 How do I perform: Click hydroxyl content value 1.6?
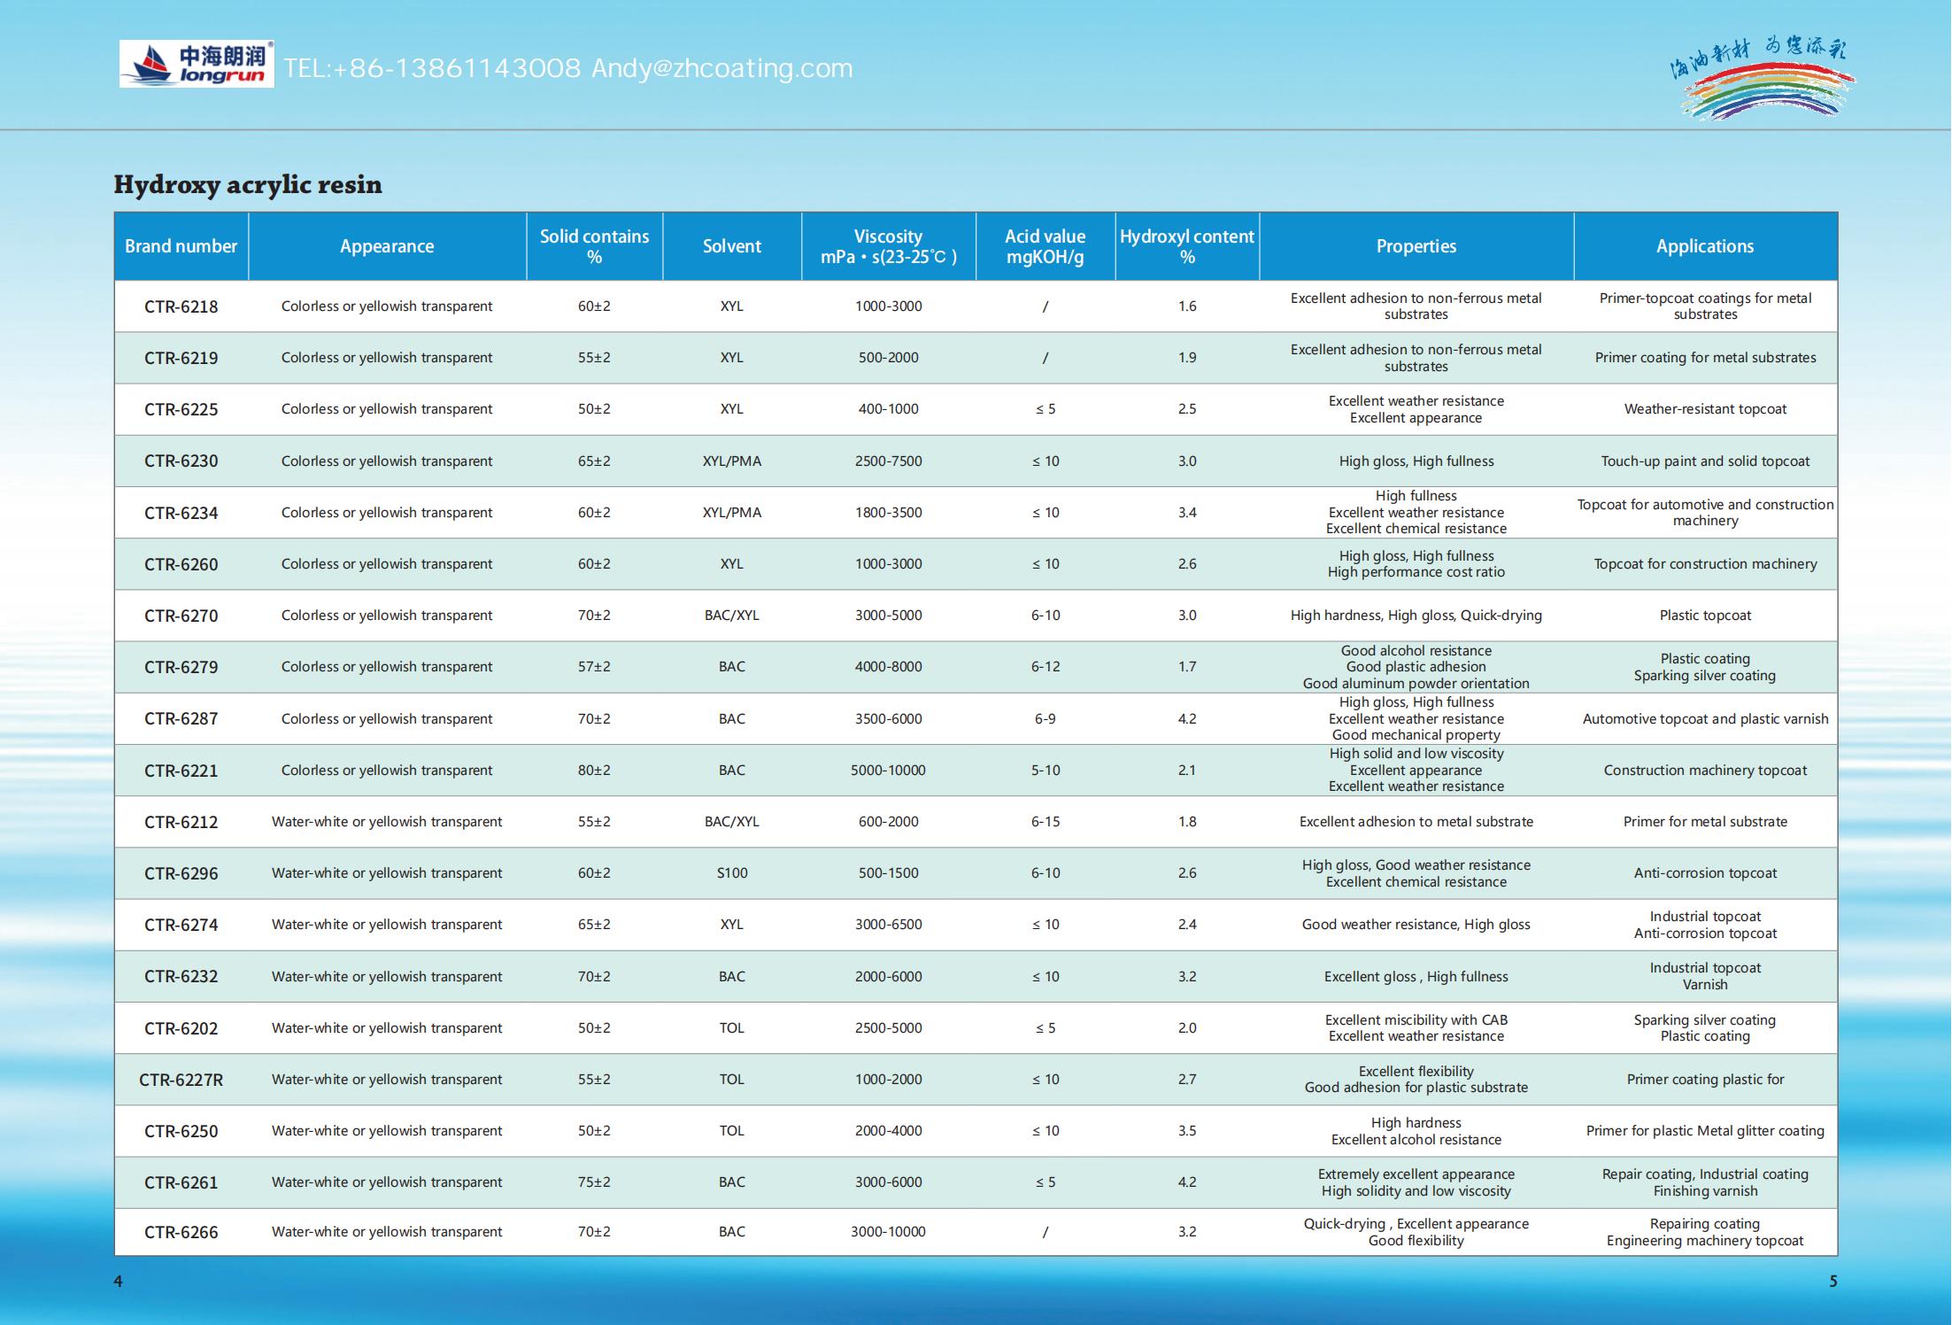[1187, 306]
